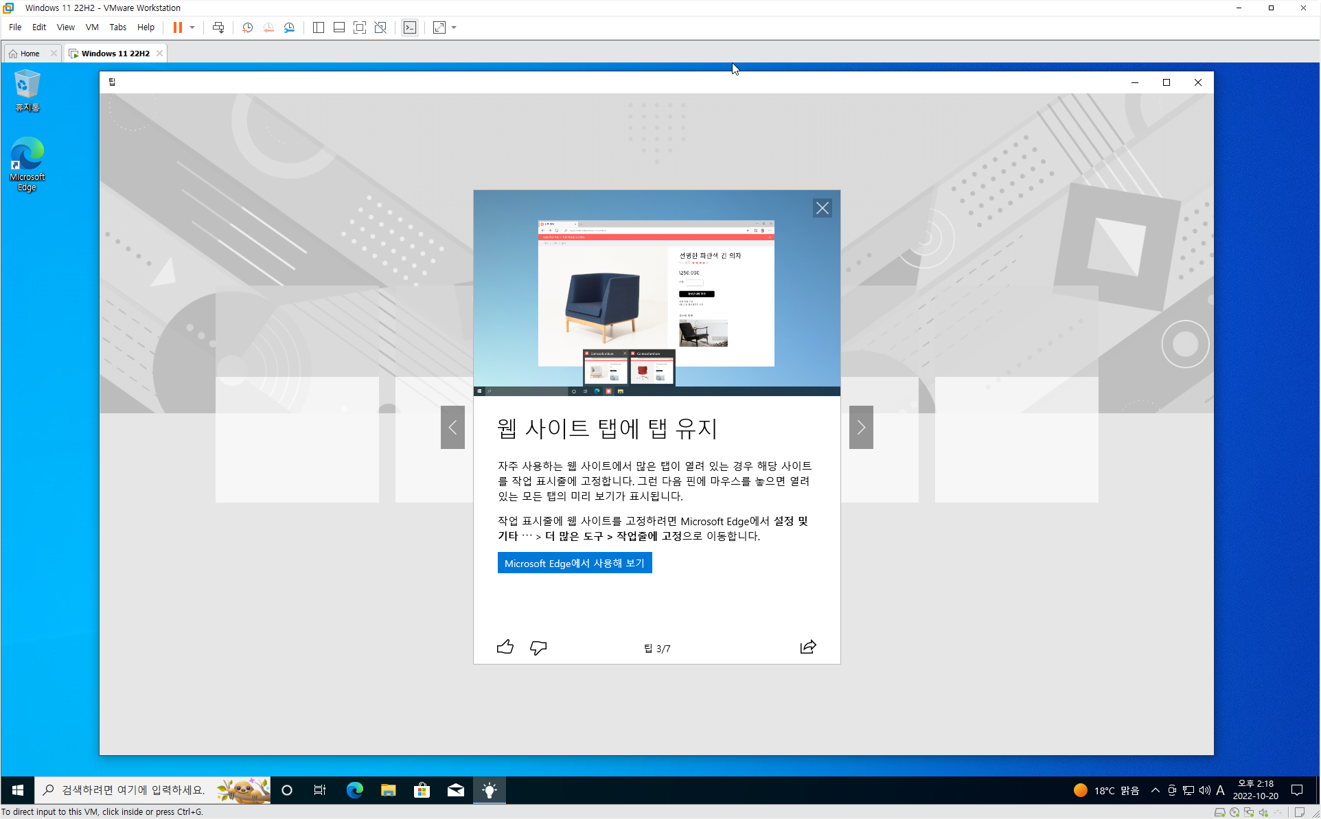The height and width of the screenshot is (819, 1321).
Task: Open the VMware Edit menu
Action: point(39,27)
